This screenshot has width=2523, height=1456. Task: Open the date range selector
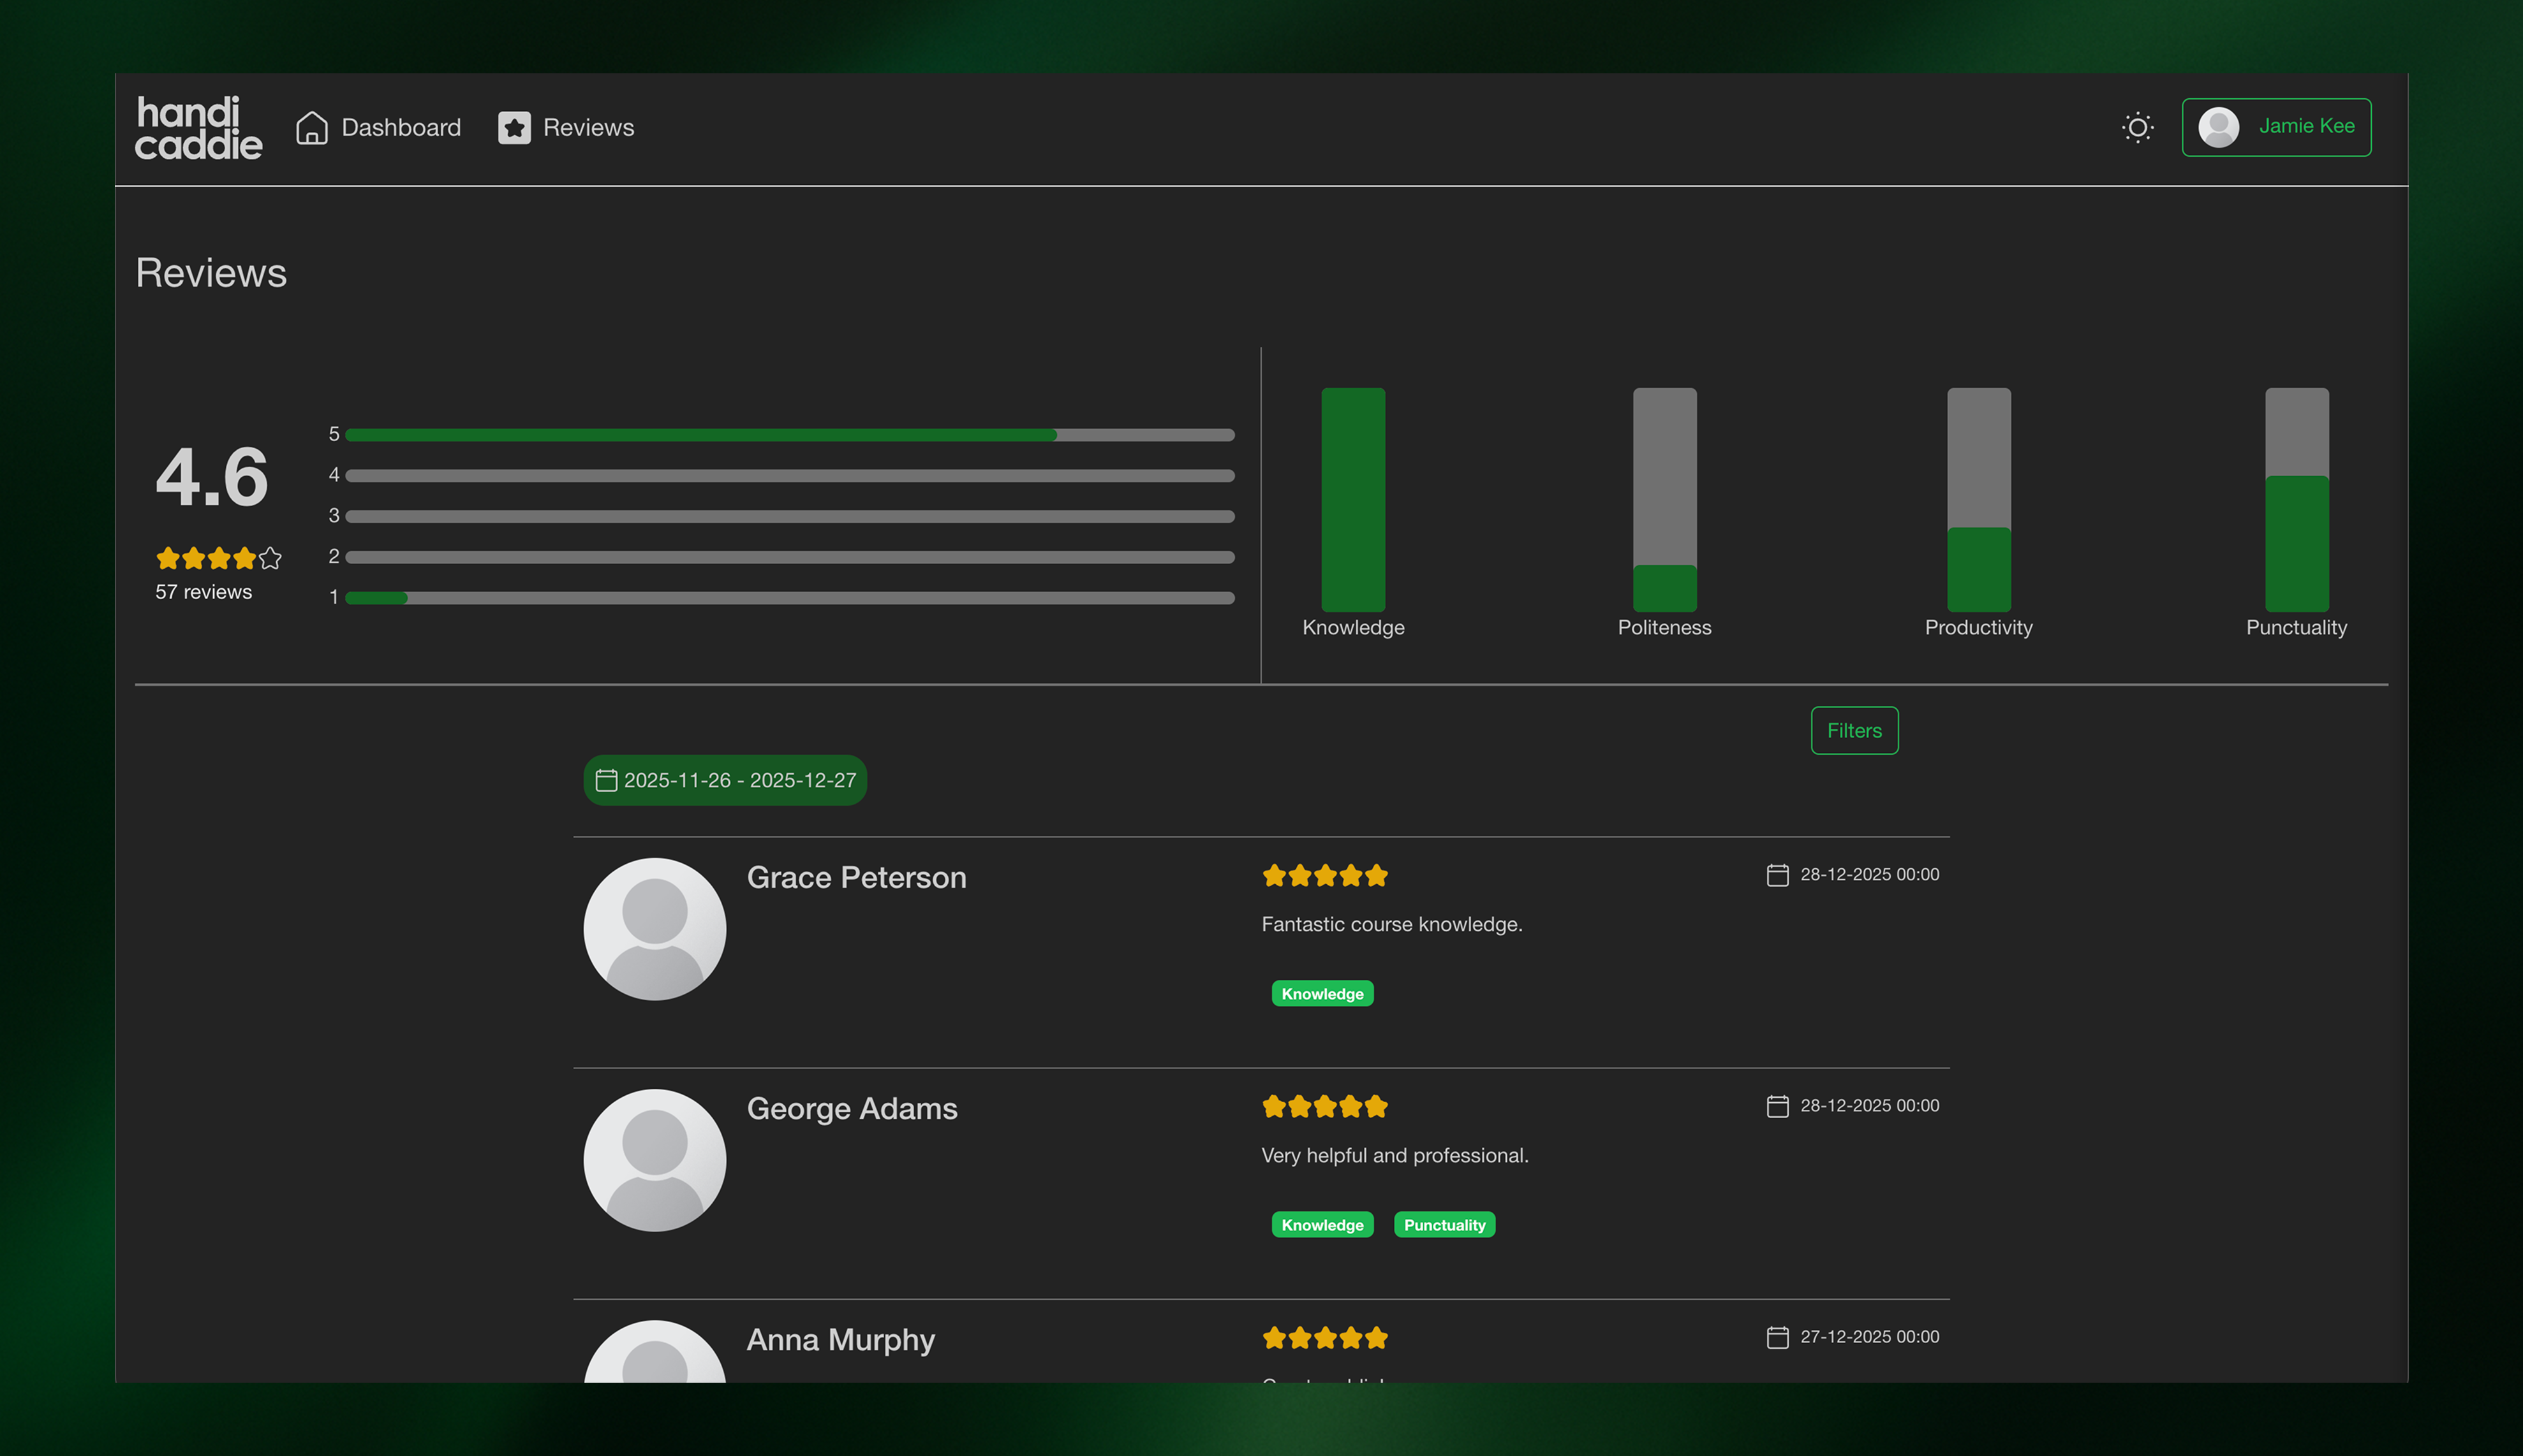(x=724, y=780)
